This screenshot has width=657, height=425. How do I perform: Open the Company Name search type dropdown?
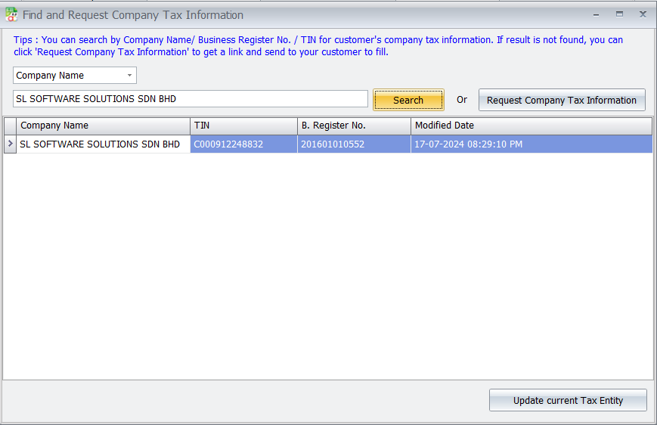pos(75,76)
